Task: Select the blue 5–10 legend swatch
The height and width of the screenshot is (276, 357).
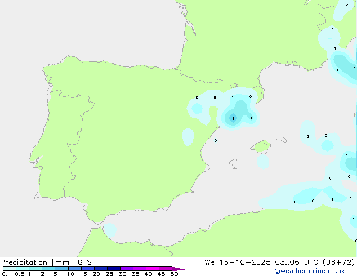Action: [61, 269]
